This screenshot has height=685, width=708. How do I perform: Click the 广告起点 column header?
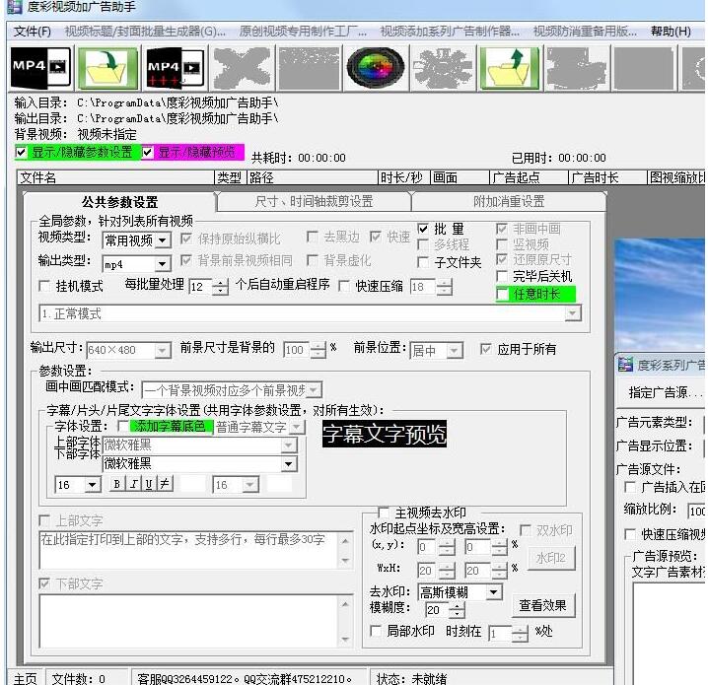click(x=529, y=177)
